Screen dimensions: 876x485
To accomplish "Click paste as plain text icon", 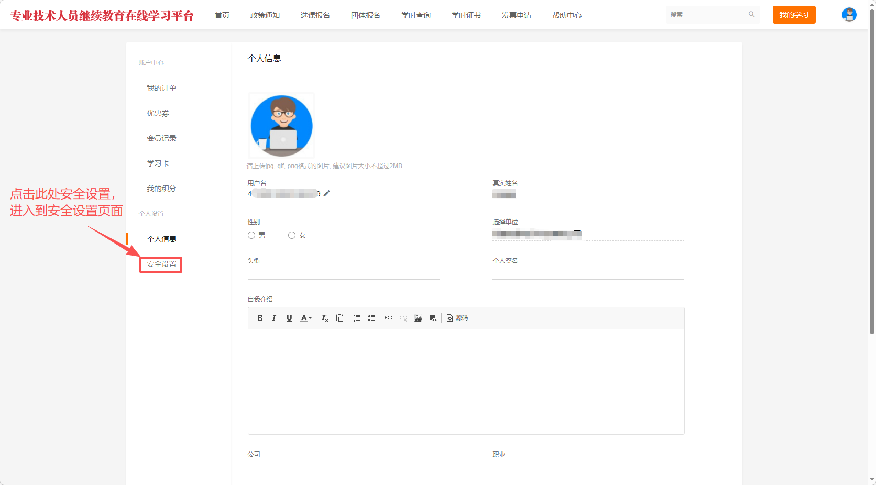I will 340,318.
